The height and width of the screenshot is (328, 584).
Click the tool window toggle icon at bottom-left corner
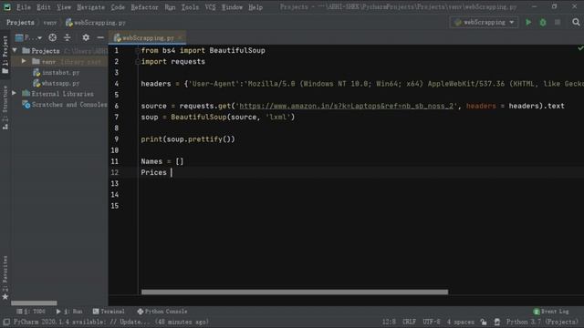[x=6, y=322]
